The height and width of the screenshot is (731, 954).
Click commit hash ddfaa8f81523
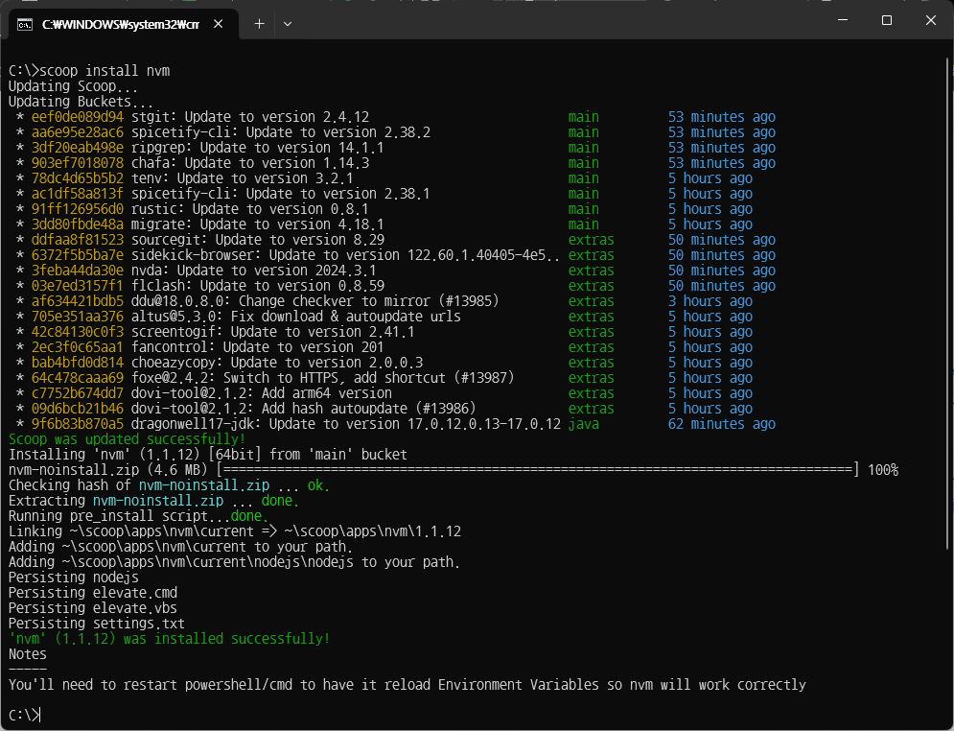(78, 240)
